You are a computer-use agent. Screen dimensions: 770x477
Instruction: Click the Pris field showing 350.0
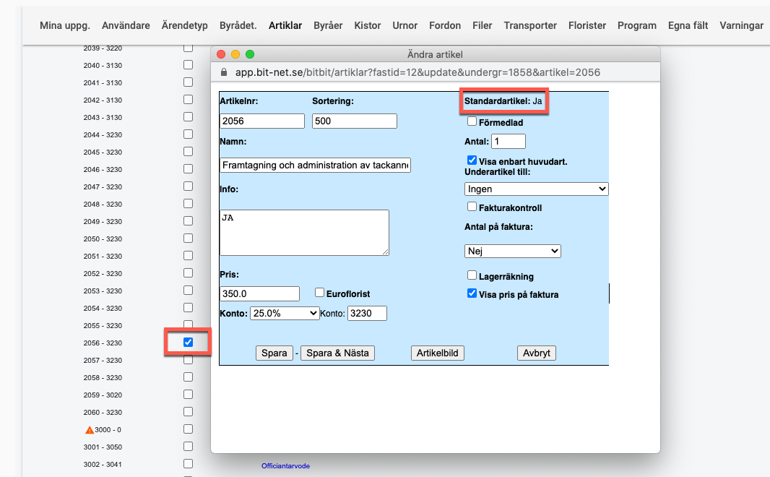pyautogui.click(x=260, y=293)
